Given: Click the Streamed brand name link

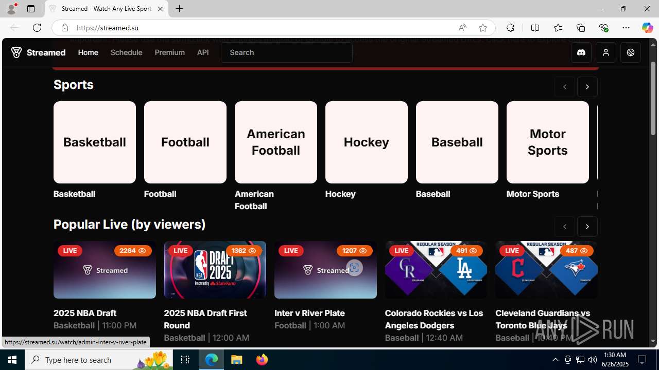Looking at the screenshot, I should pyautogui.click(x=46, y=52).
